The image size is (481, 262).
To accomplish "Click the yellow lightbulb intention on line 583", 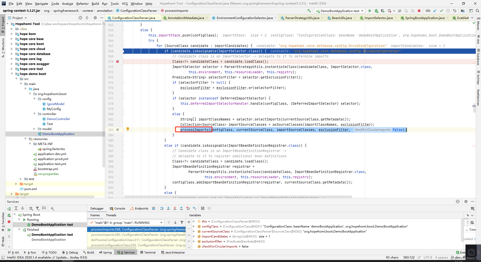I will coord(128,129).
